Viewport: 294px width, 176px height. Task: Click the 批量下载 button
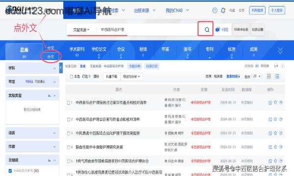pos(112,76)
